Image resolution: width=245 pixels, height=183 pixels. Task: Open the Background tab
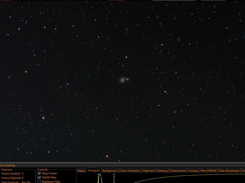pyautogui.click(x=109, y=171)
